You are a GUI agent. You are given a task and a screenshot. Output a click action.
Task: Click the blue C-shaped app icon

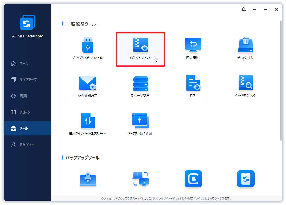pyautogui.click(x=193, y=179)
